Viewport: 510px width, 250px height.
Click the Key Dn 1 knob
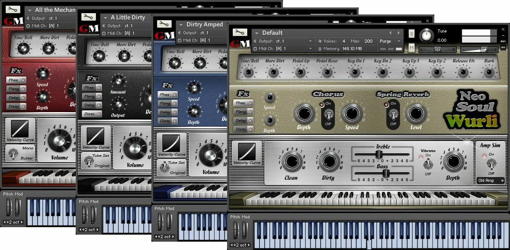355,72
